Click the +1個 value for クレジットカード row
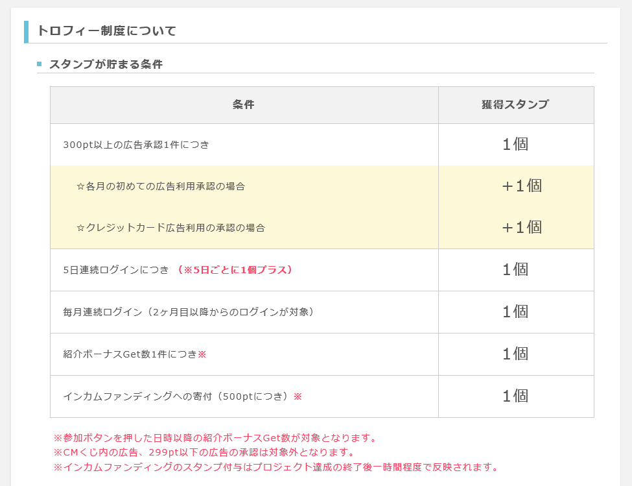 522,228
